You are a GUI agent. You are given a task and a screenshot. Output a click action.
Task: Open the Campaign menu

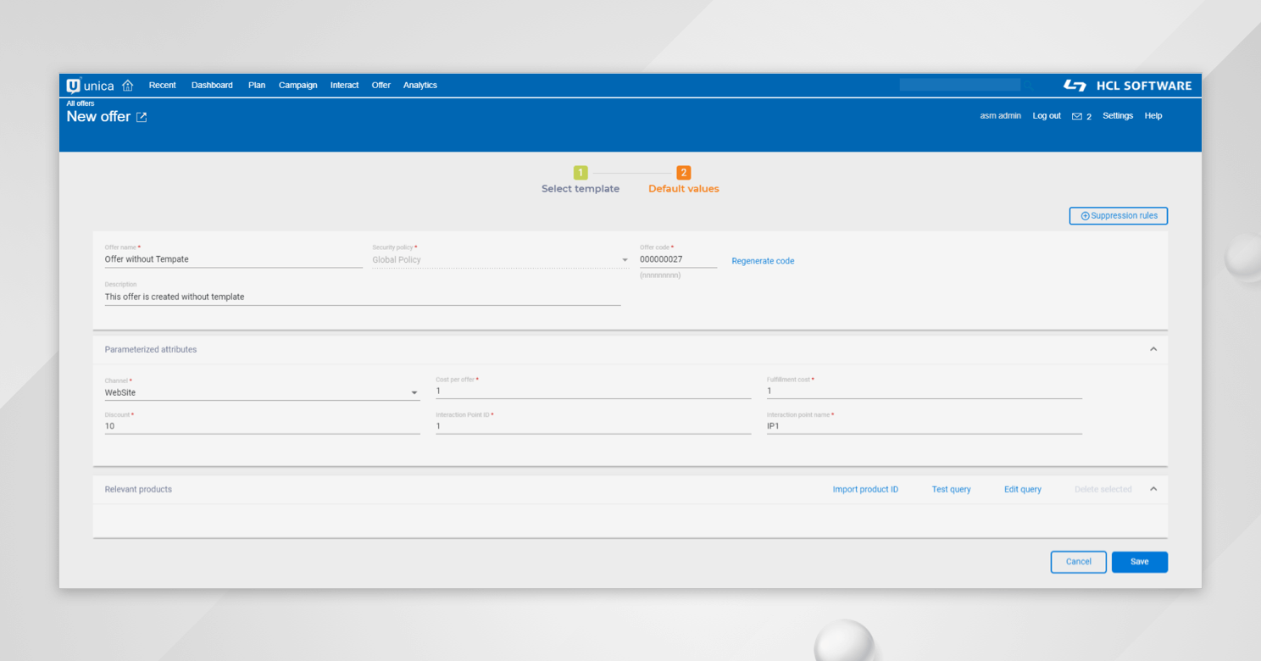tap(297, 85)
